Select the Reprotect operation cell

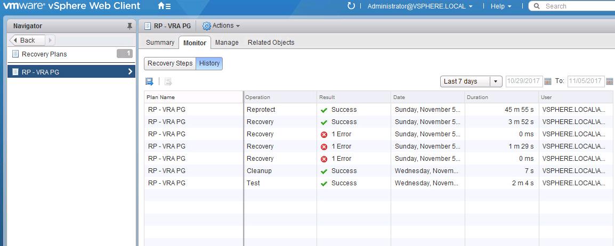(x=280, y=110)
